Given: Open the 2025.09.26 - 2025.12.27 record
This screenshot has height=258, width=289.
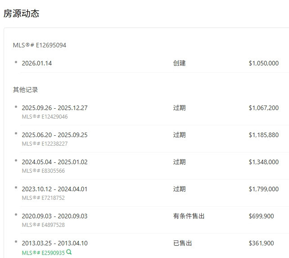Looking at the screenshot, I should [54, 108].
